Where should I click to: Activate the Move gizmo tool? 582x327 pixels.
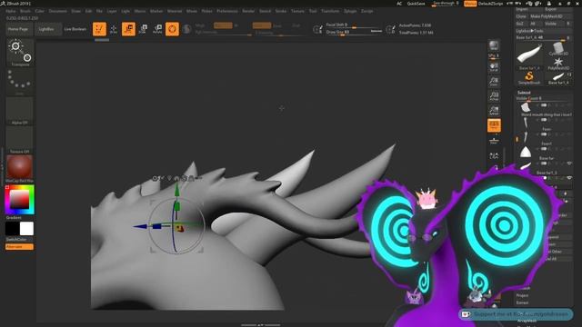128,29
